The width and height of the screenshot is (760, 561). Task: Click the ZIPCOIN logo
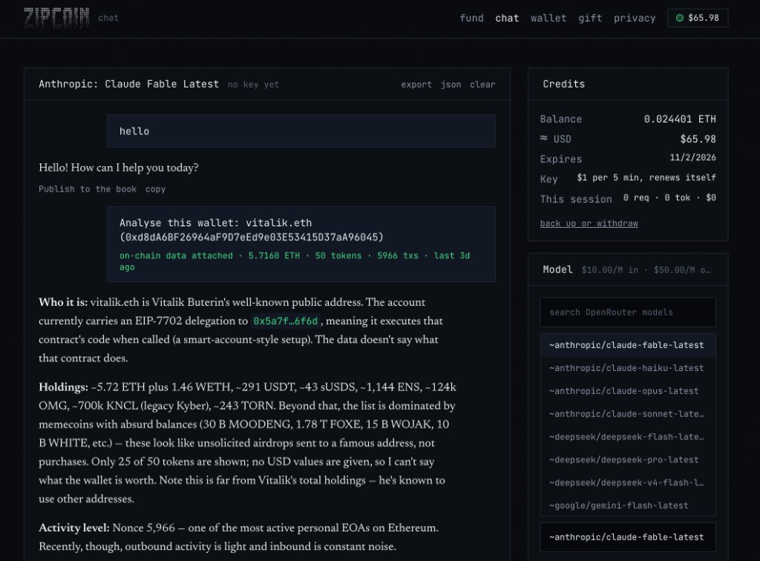pyautogui.click(x=56, y=18)
